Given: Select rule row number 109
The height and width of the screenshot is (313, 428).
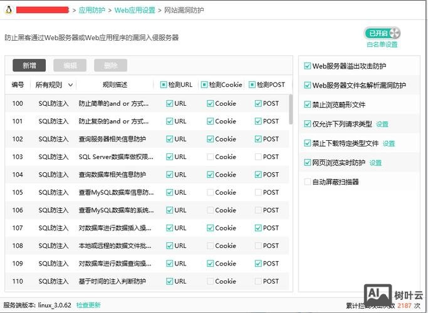Looking at the screenshot, I should [18, 264].
